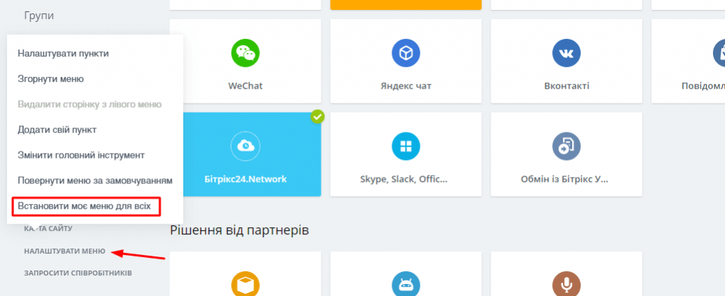
Task: Open the КАРТА САЙТУ link
Action: tap(48, 229)
